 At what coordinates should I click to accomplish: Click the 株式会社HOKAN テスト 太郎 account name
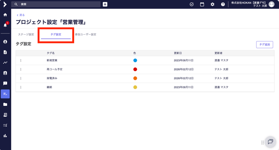pos(249,4)
